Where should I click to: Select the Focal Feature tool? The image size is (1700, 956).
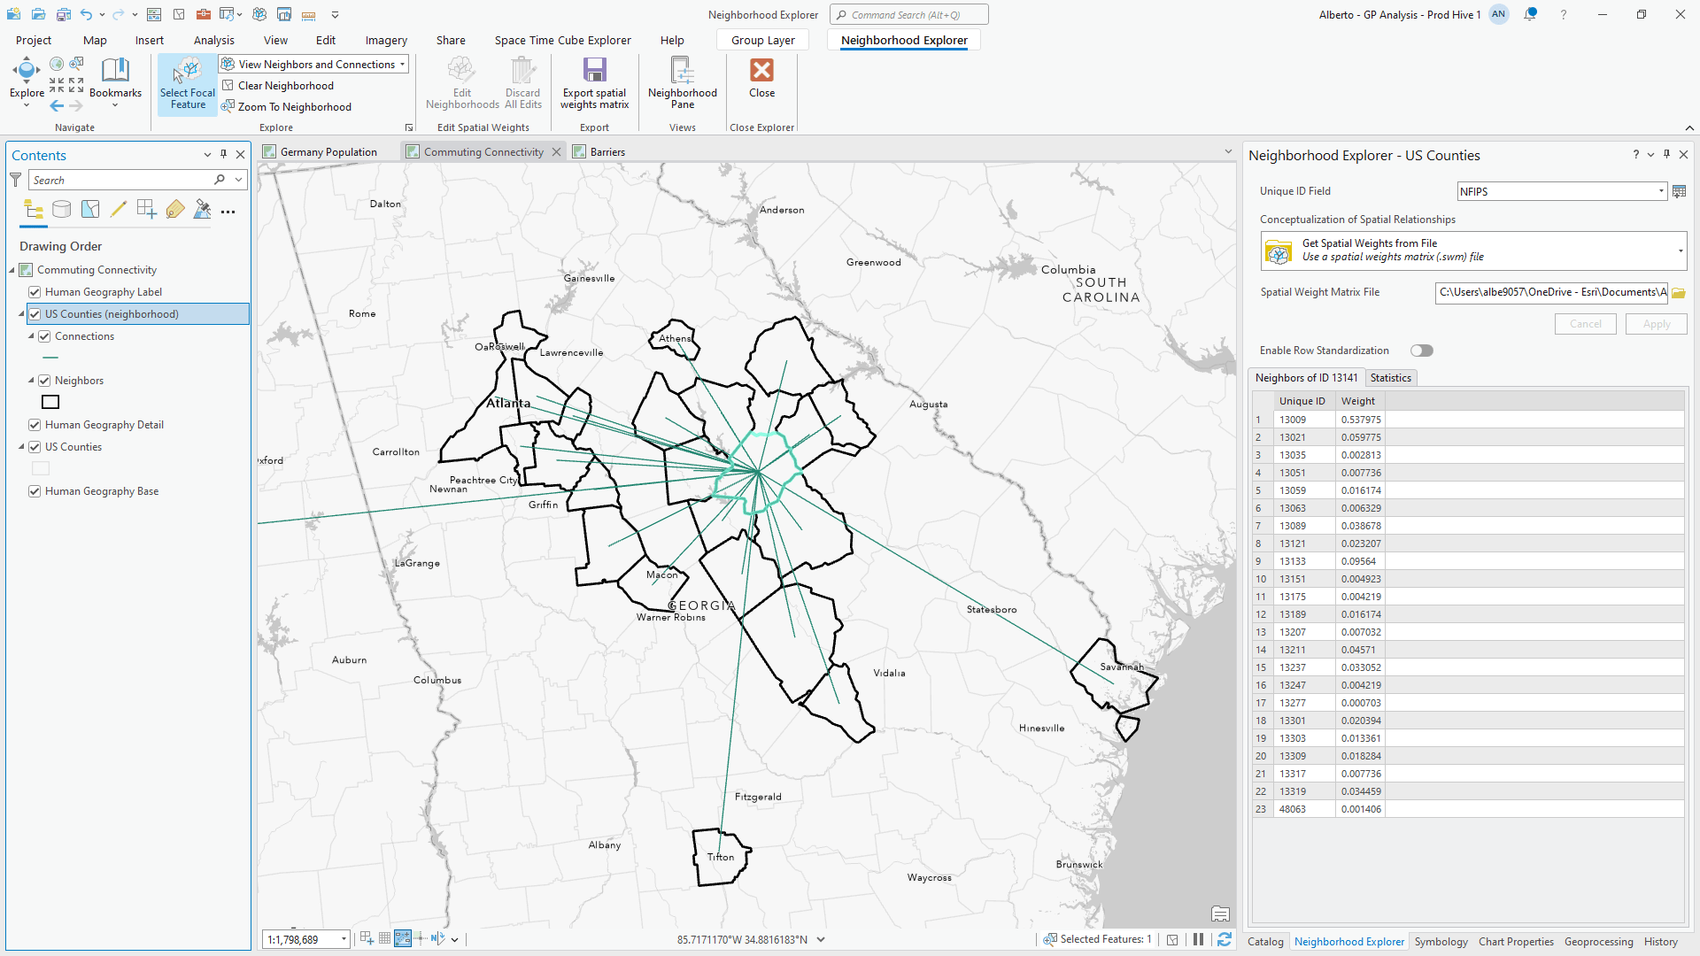(186, 84)
